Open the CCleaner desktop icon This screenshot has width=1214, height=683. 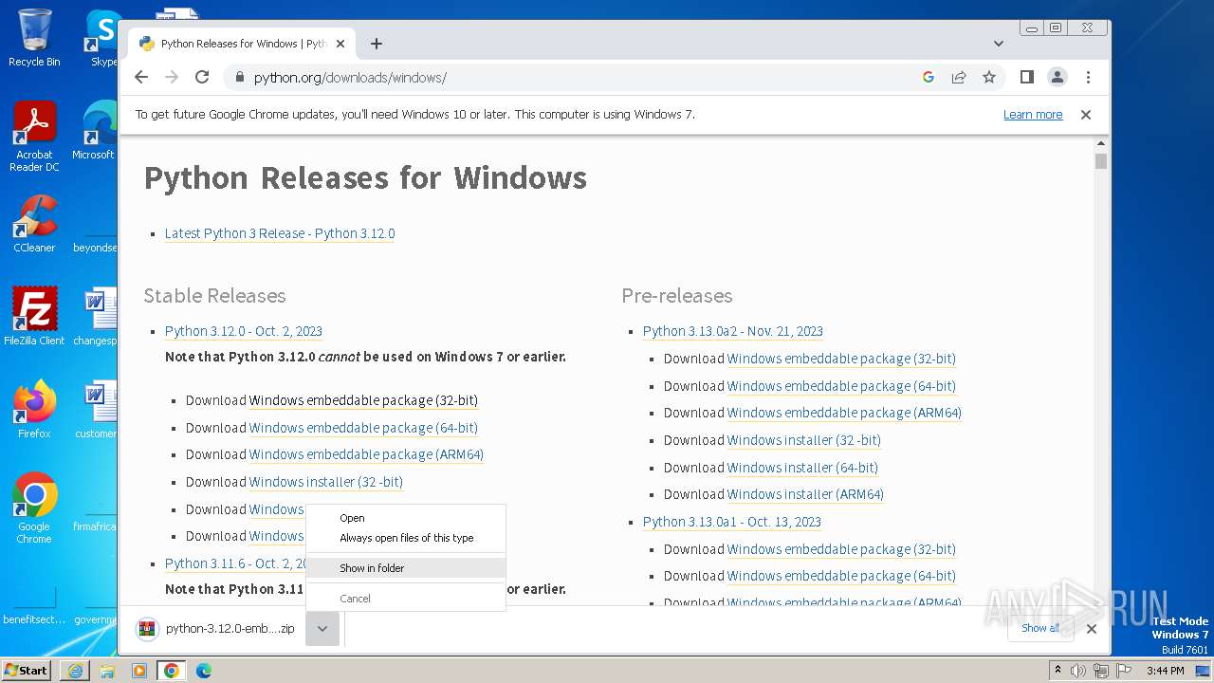(34, 224)
